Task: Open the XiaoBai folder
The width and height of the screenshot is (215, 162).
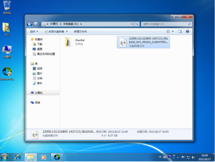Action: 69,42
